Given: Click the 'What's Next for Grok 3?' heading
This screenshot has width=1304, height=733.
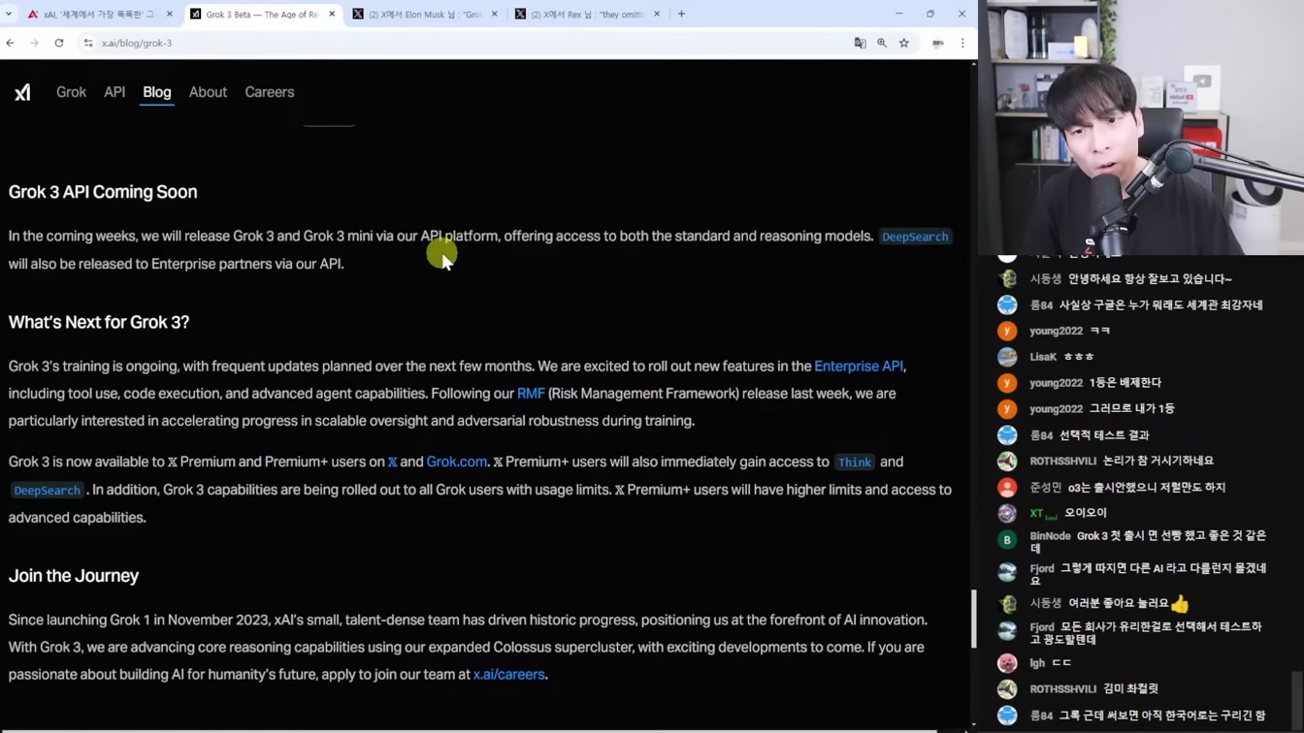Looking at the screenshot, I should pos(99,322).
